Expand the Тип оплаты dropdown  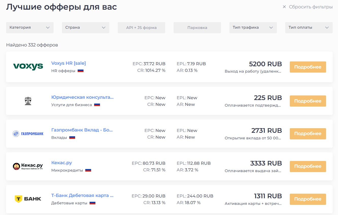pyautogui.click(x=309, y=28)
